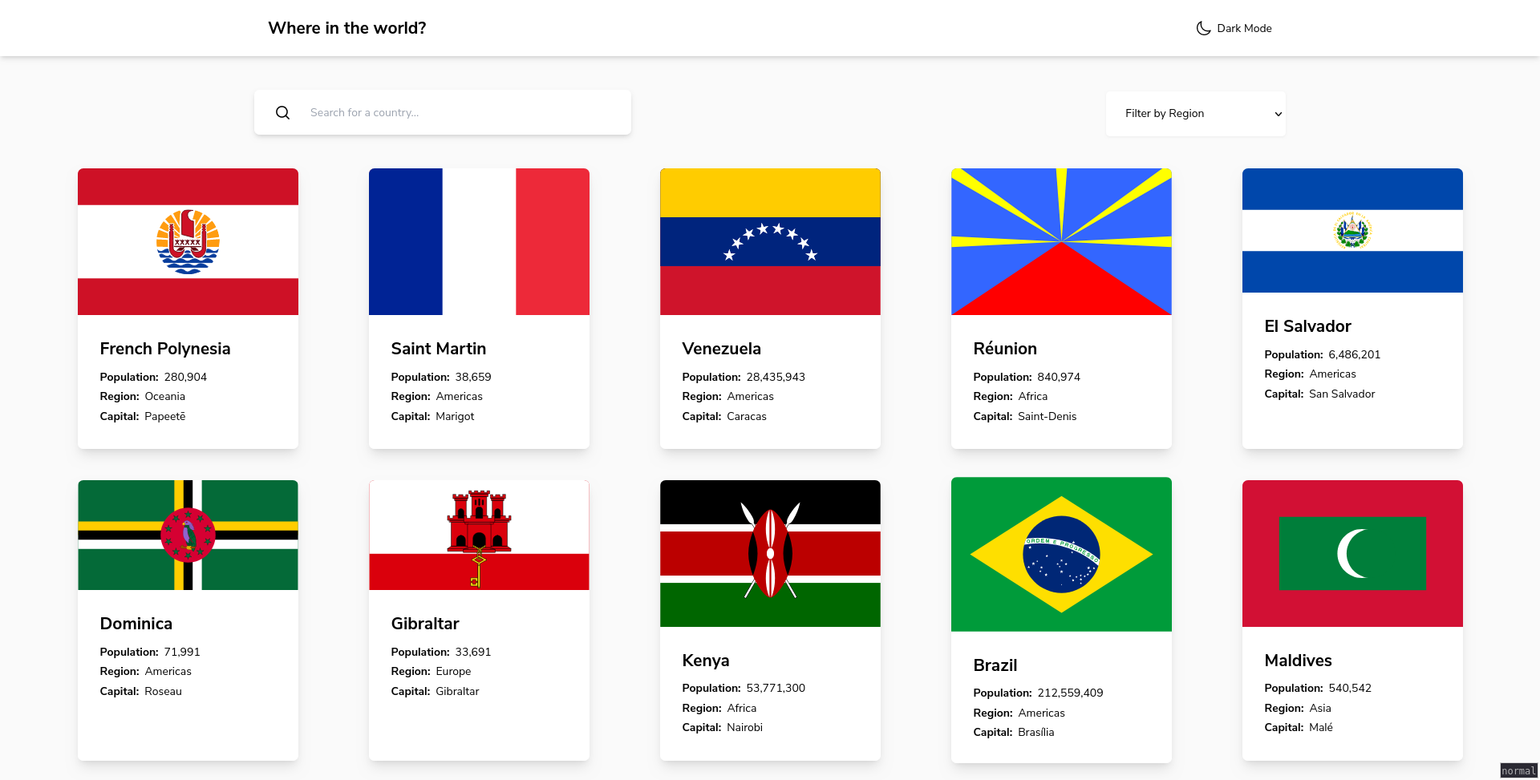Click the search magnifier icon

click(x=282, y=113)
